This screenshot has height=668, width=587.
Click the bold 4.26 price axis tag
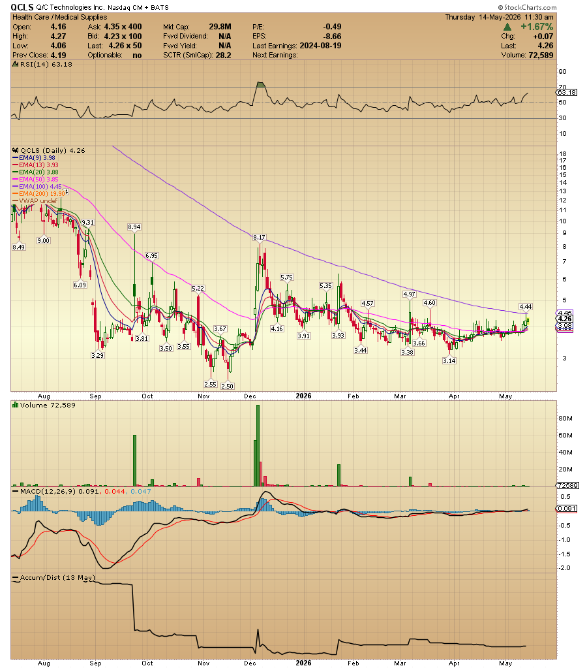pyautogui.click(x=565, y=319)
